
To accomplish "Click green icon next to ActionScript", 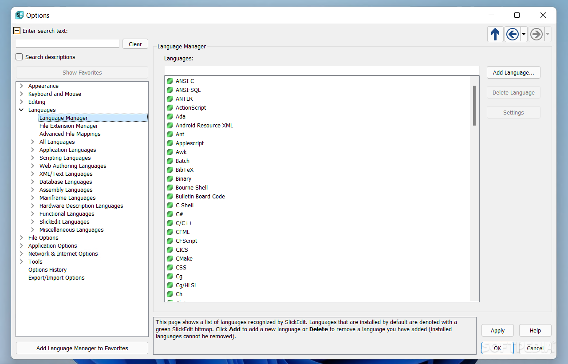I will (x=170, y=108).
